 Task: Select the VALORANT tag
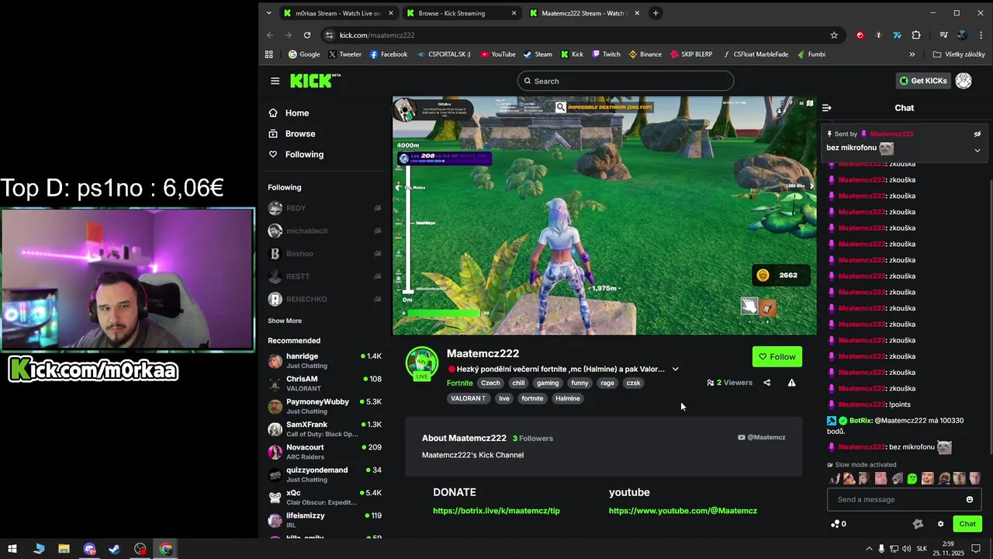click(468, 398)
